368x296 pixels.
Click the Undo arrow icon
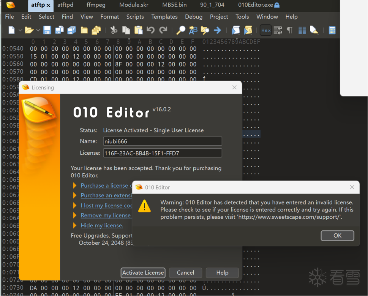(151, 30)
